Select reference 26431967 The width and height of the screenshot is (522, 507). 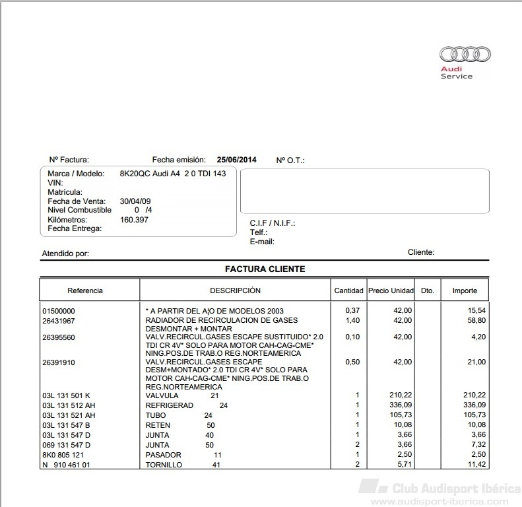click(x=59, y=321)
